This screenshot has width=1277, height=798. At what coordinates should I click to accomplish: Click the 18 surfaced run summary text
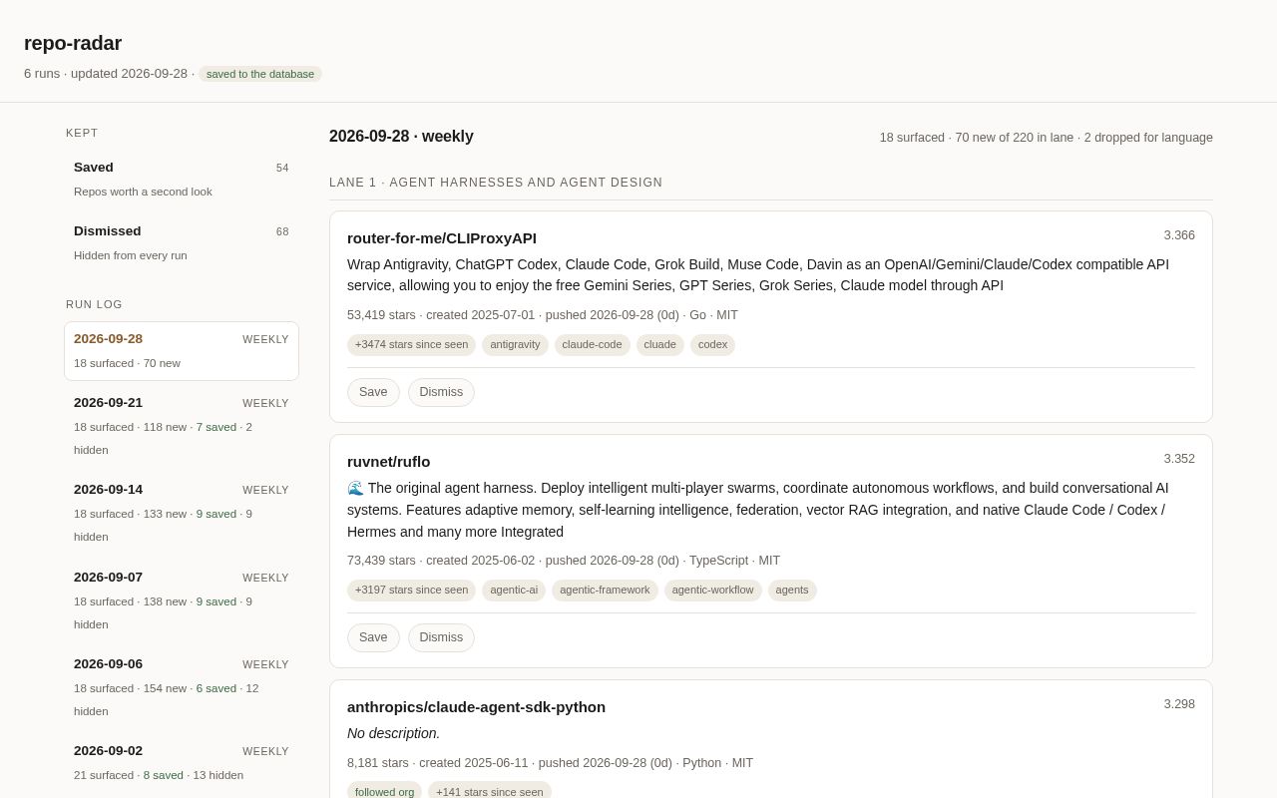coord(1047,138)
